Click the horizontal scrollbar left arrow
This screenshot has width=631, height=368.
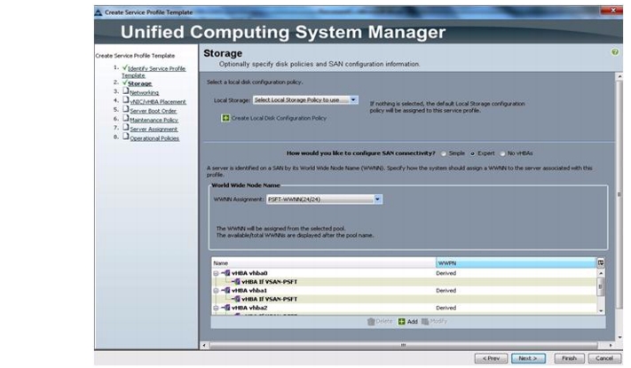[204, 345]
